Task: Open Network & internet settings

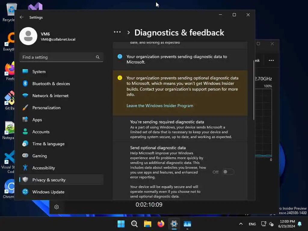Action: [61, 96]
